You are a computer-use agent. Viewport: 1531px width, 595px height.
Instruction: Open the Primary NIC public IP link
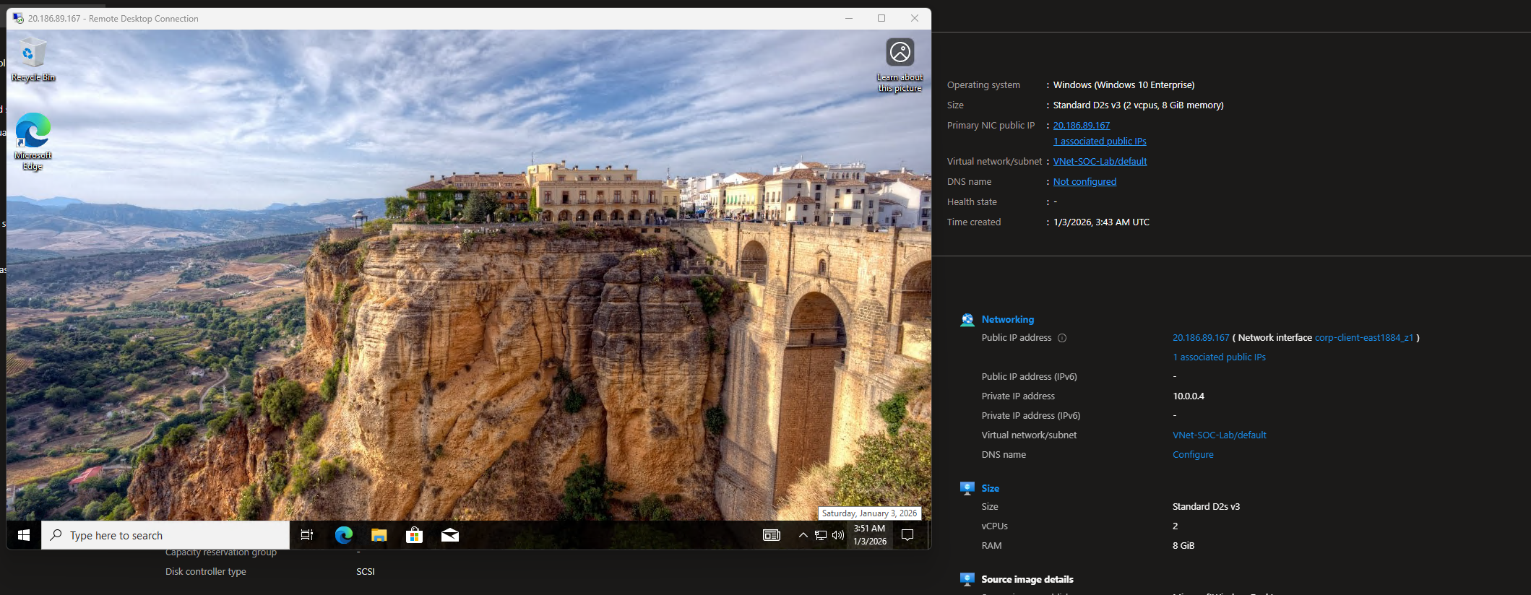(1081, 125)
